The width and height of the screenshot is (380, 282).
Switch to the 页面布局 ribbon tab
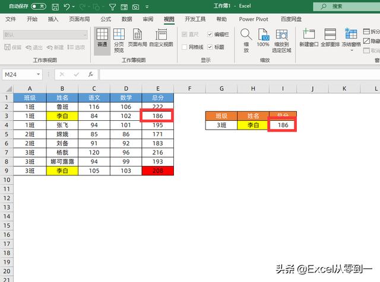(x=80, y=19)
